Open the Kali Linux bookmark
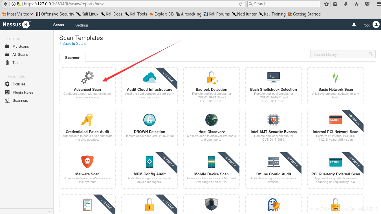The image size is (381, 214). point(87,14)
